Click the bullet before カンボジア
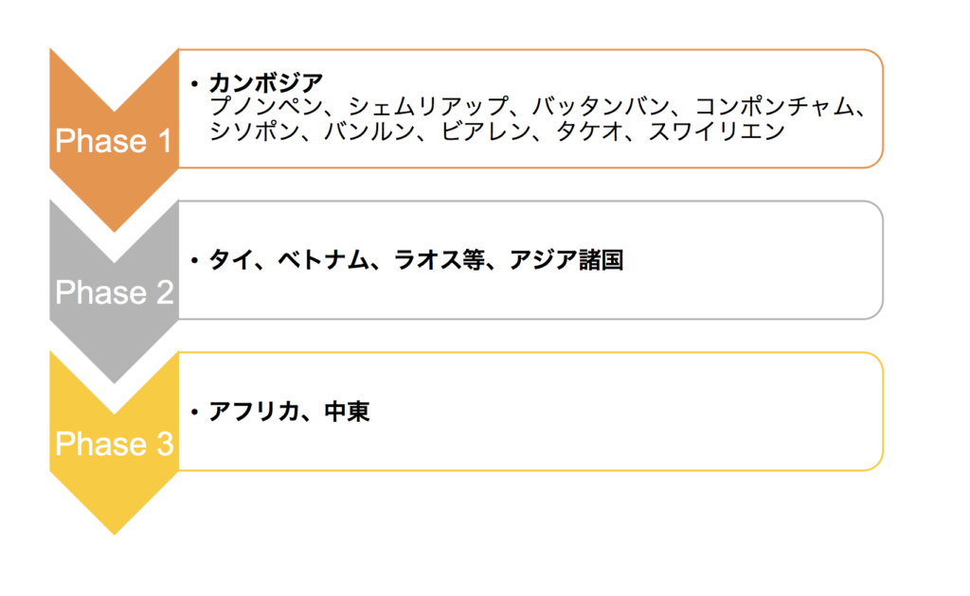This screenshot has width=970, height=596. coord(195,83)
